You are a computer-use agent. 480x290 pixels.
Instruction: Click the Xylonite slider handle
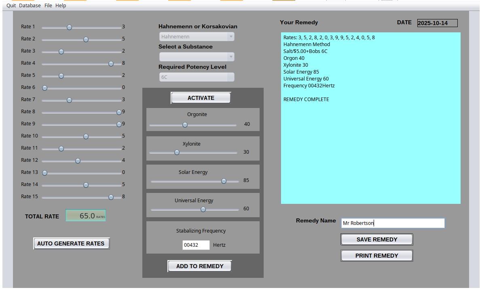coord(177,152)
